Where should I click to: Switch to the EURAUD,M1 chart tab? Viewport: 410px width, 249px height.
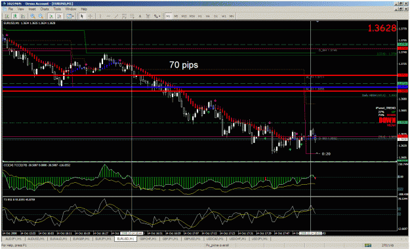point(58,239)
